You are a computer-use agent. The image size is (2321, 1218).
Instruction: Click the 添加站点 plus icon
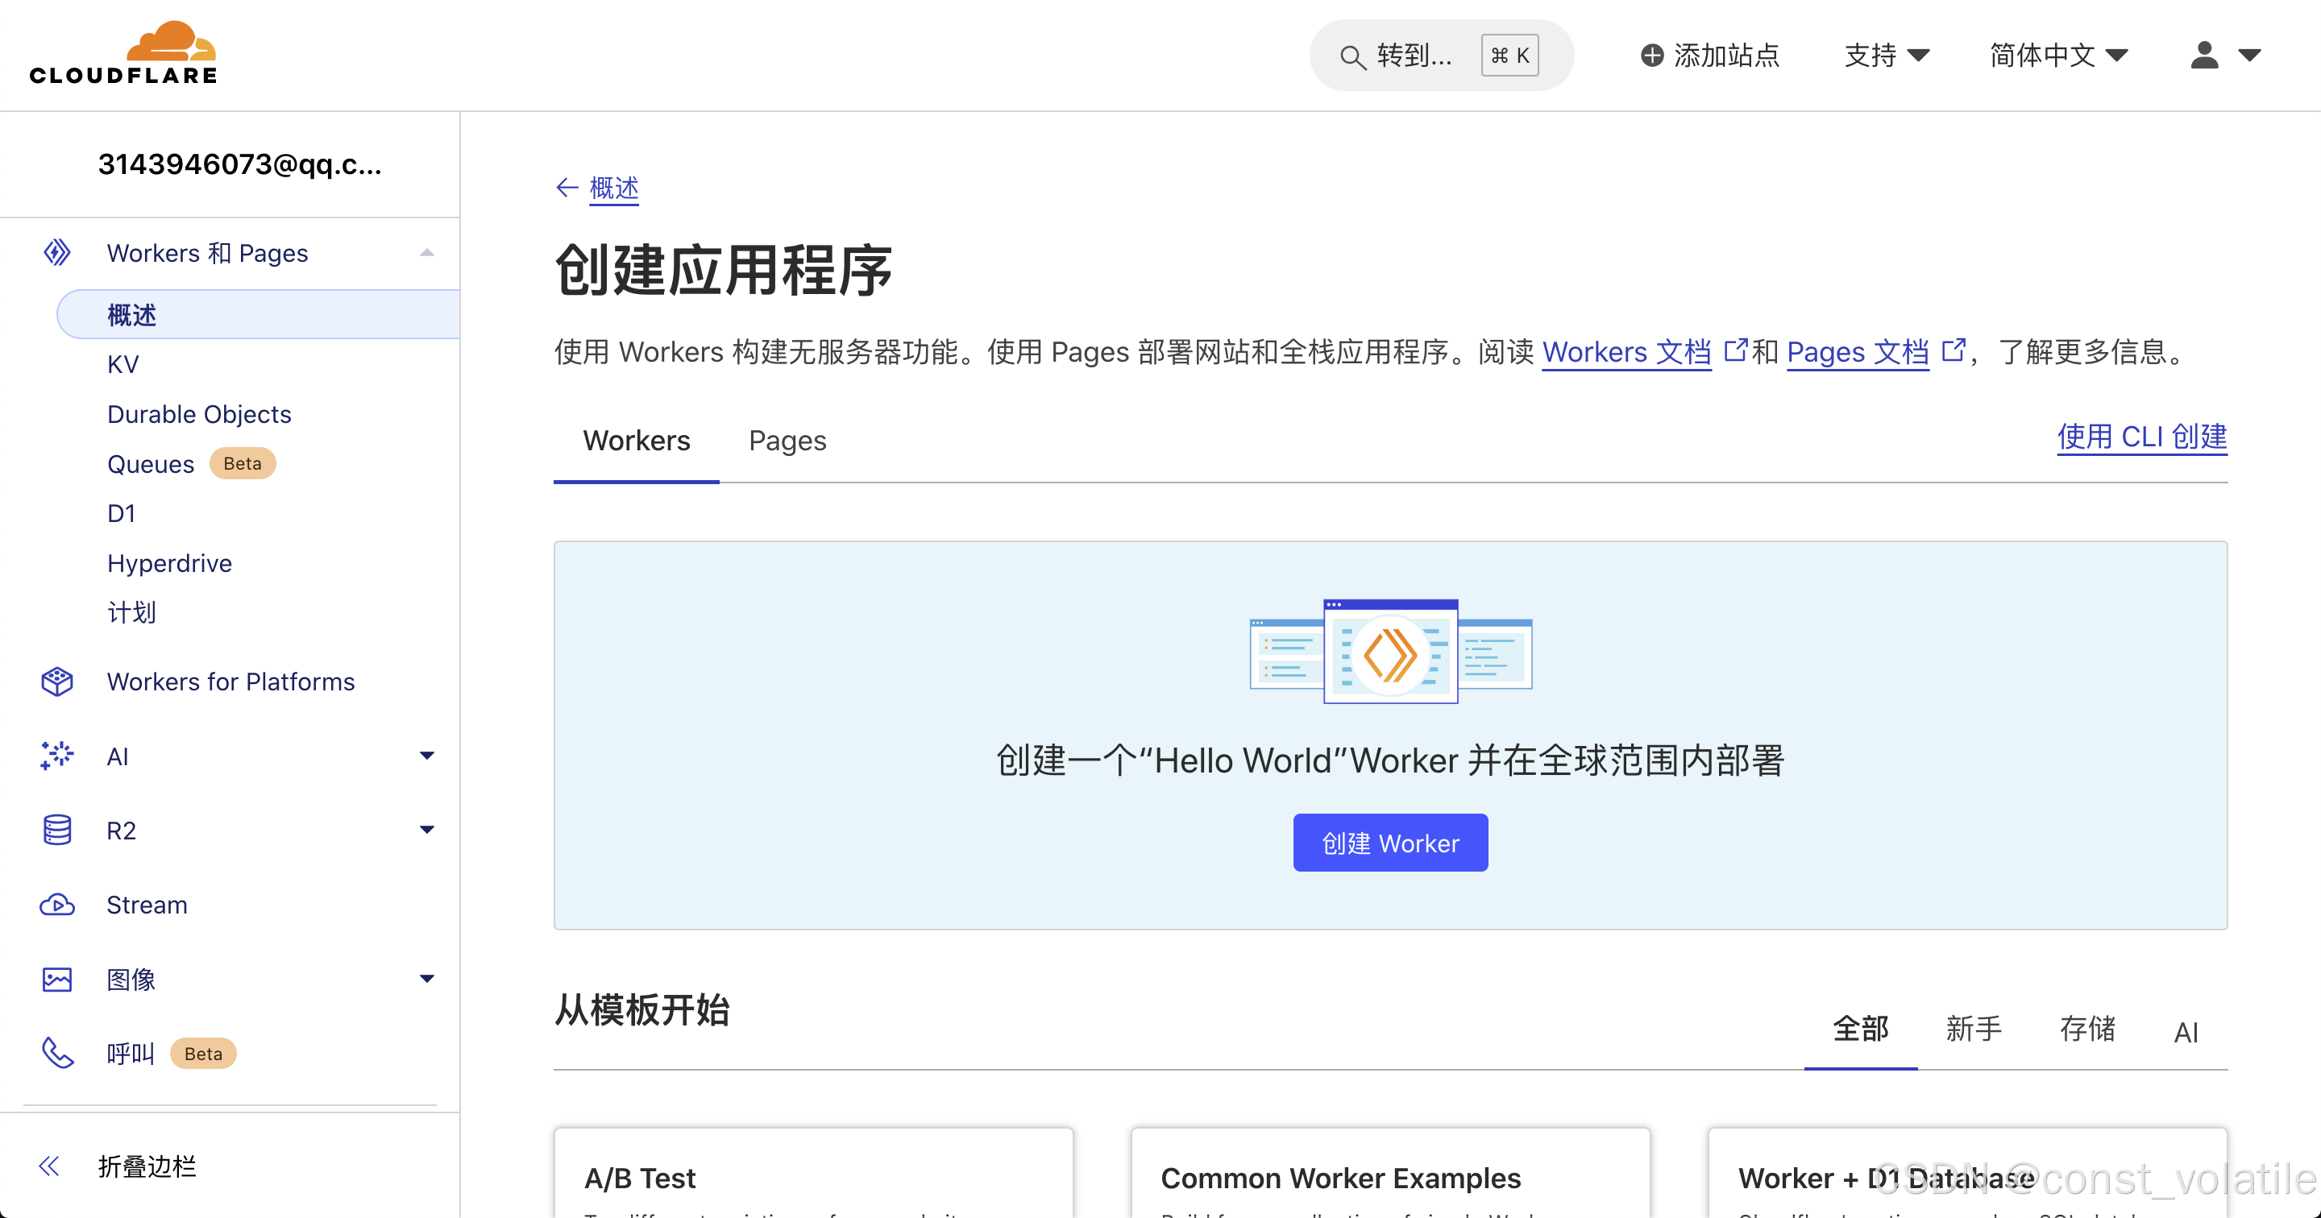[1651, 55]
